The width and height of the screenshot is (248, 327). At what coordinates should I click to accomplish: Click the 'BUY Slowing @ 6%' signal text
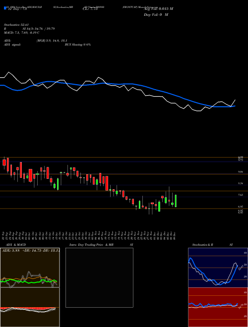tap(78, 45)
